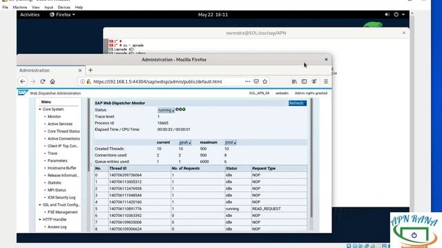Click the status traffic light indicator icons

[x=180, y=110]
